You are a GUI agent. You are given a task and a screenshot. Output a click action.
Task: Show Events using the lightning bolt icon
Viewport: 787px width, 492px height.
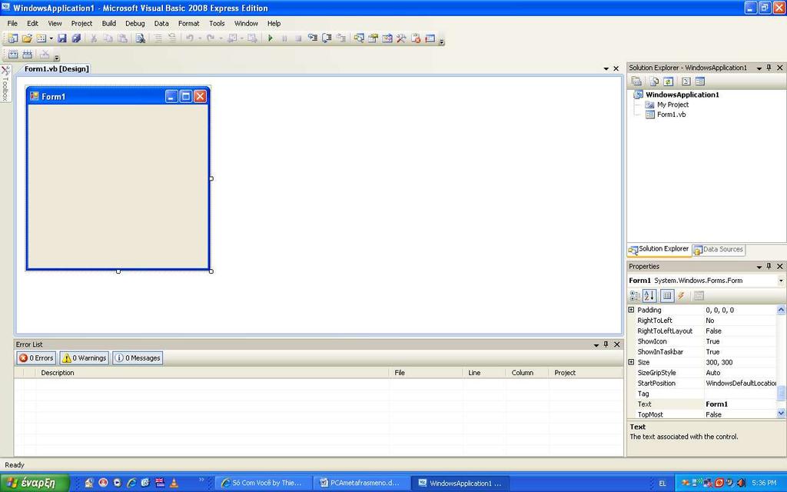[681, 296]
